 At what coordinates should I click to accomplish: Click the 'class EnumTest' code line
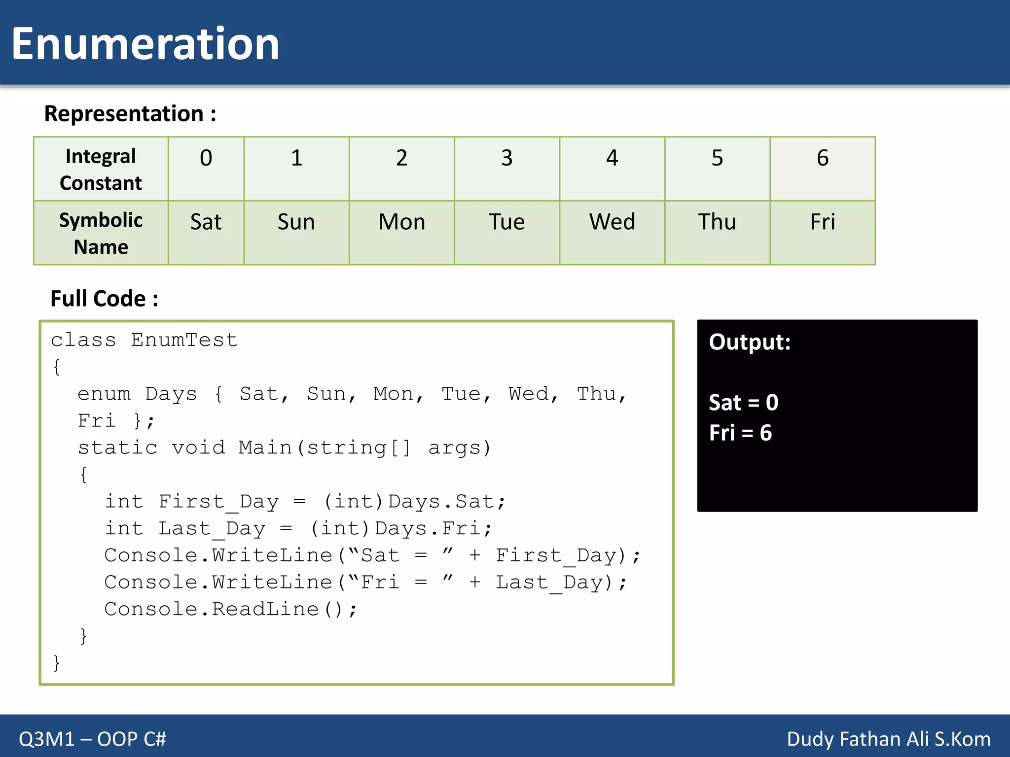click(144, 340)
